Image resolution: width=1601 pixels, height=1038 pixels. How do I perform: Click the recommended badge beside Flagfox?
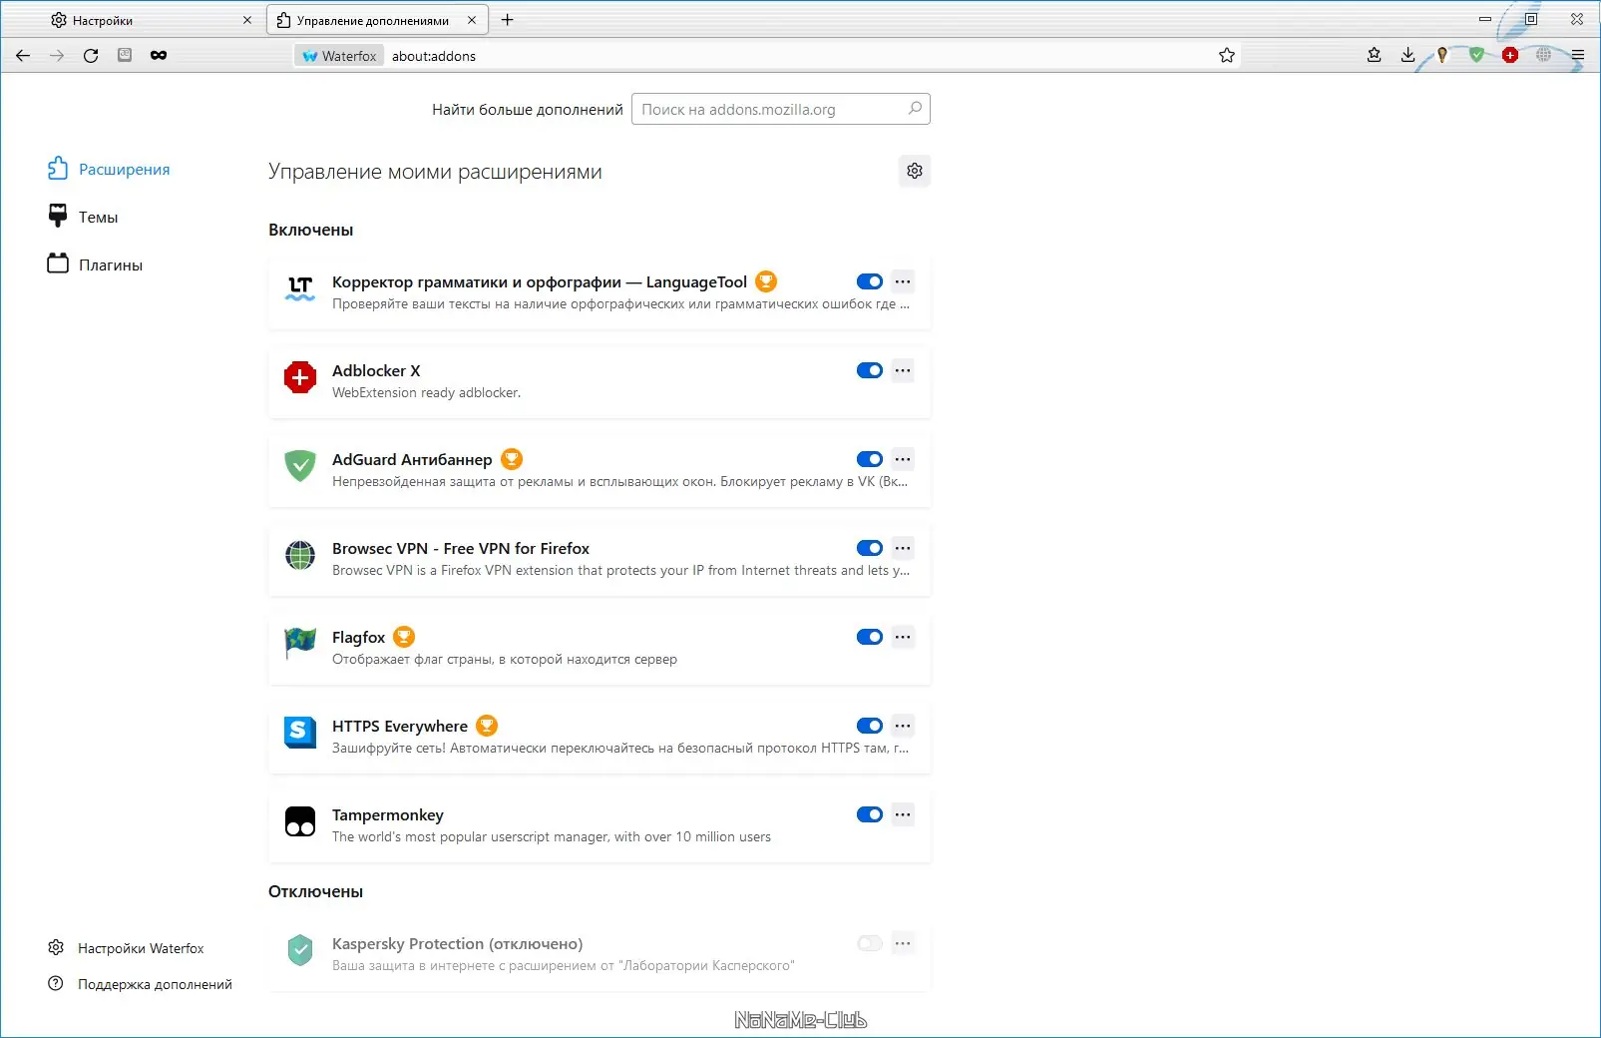404,637
